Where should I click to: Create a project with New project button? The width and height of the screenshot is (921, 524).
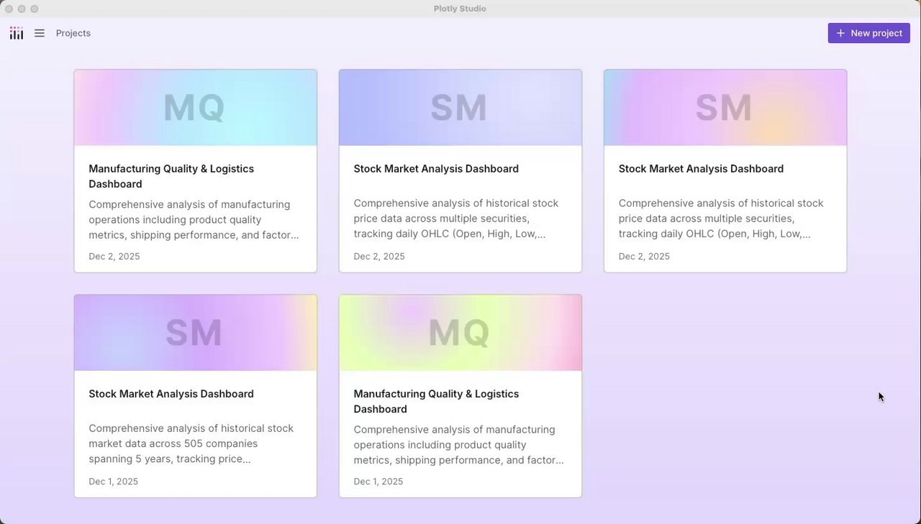pos(868,33)
